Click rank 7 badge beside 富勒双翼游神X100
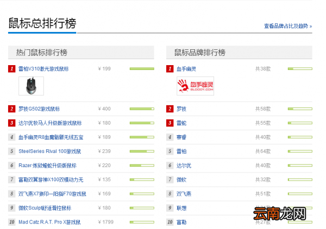 pos(11,180)
